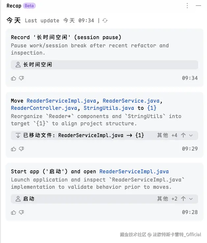Thumbs up the 09:29 move files entry
This screenshot has width=207, height=243.
[x=13, y=149]
